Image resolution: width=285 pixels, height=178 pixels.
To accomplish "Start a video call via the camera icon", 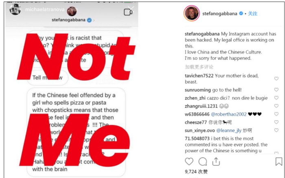I will 129,12.
